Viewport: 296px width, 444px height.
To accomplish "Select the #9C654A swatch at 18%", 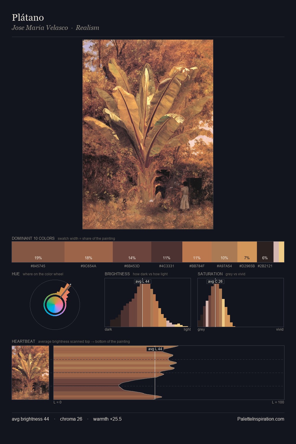I will (x=89, y=252).
